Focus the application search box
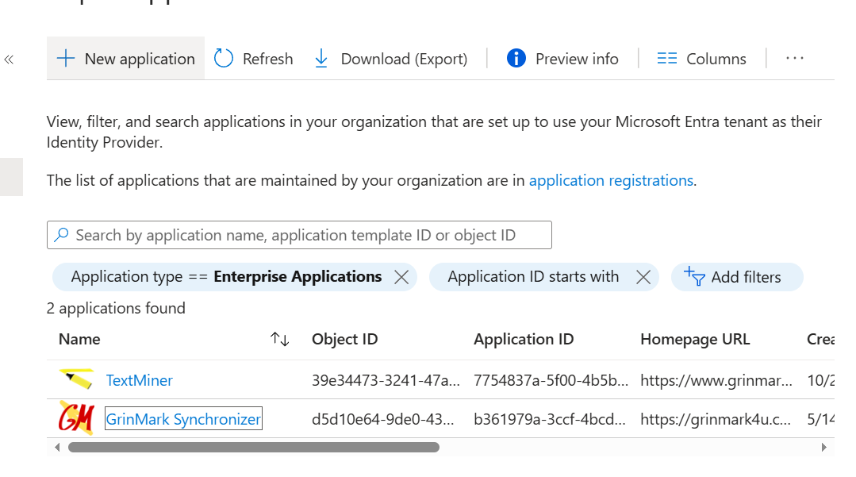 (x=299, y=235)
